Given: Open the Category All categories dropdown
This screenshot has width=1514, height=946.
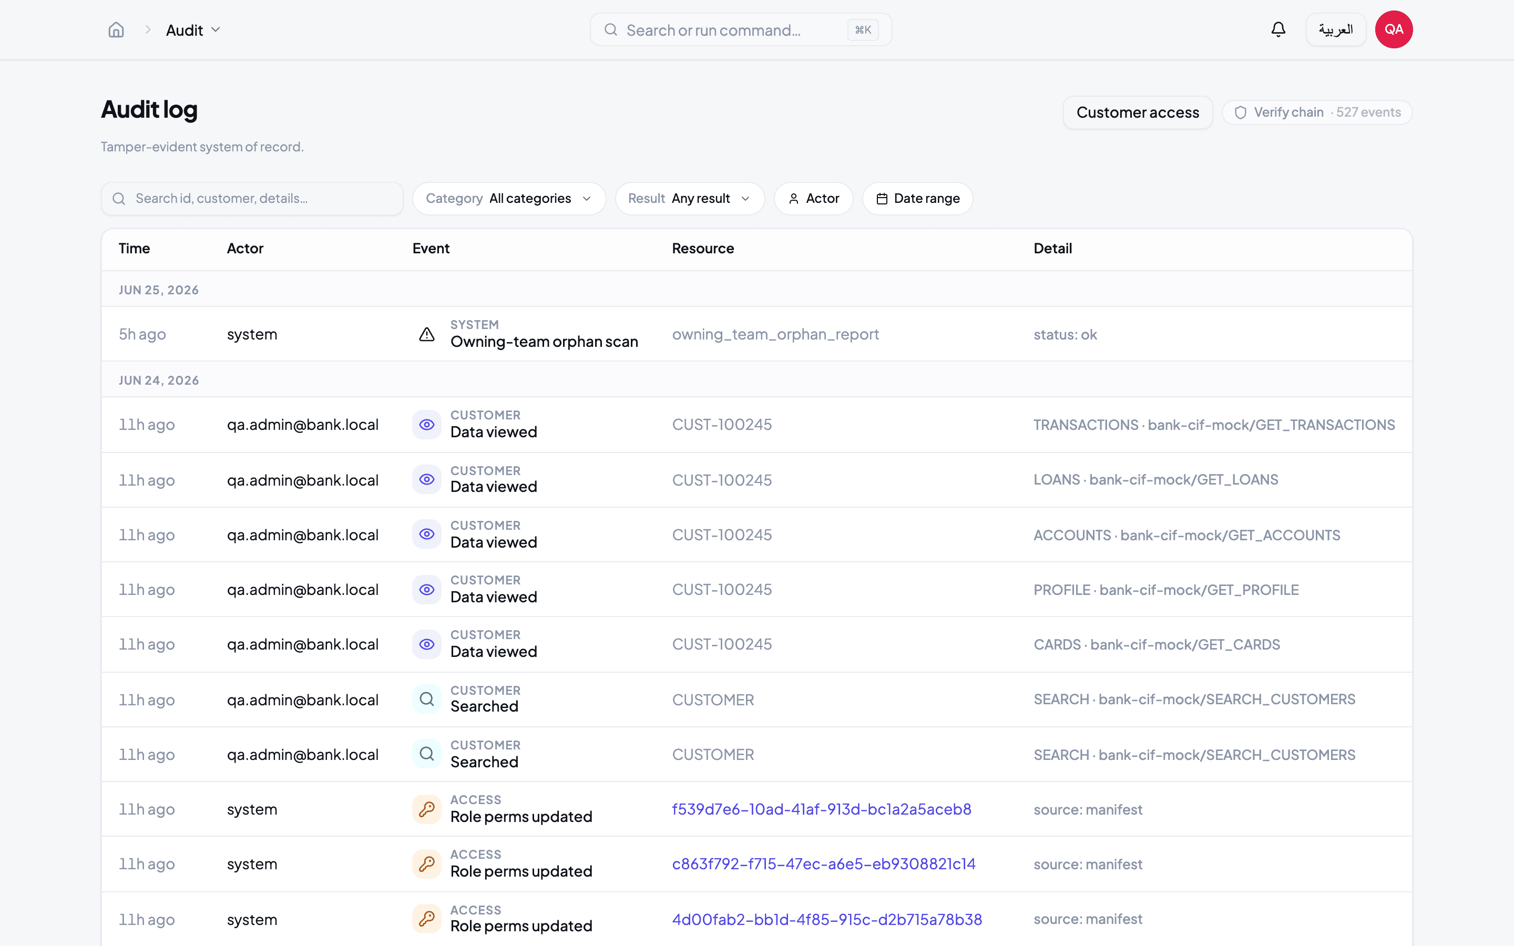Looking at the screenshot, I should click(509, 198).
